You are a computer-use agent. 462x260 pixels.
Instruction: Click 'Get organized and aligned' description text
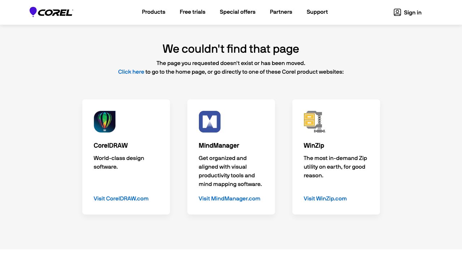(230, 171)
